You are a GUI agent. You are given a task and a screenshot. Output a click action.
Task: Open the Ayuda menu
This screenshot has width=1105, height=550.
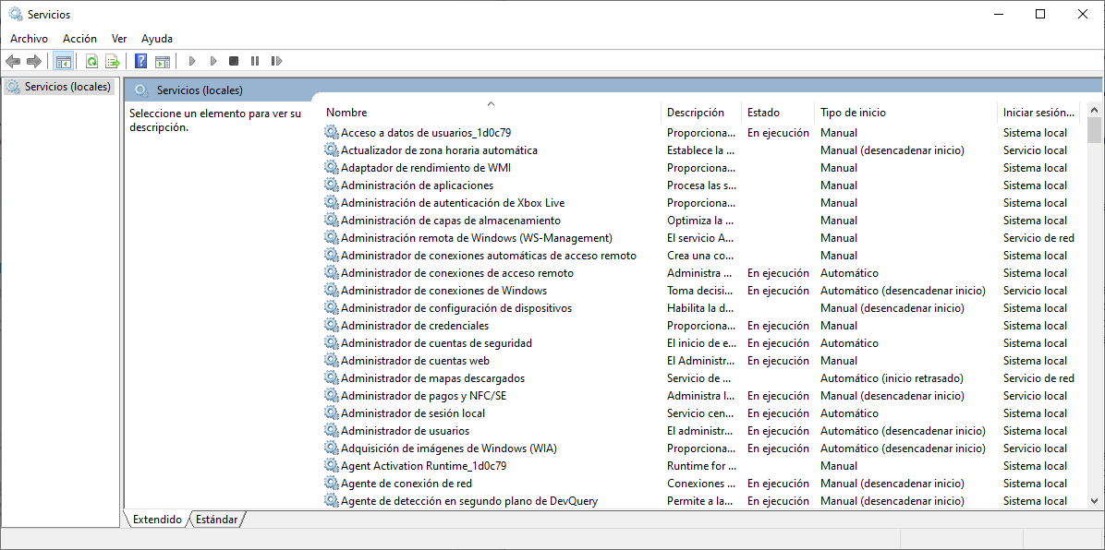click(x=157, y=39)
